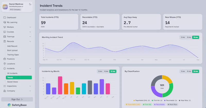Click the Incidents alert icon
This screenshot has width=206, height=108.
pos(5,68)
